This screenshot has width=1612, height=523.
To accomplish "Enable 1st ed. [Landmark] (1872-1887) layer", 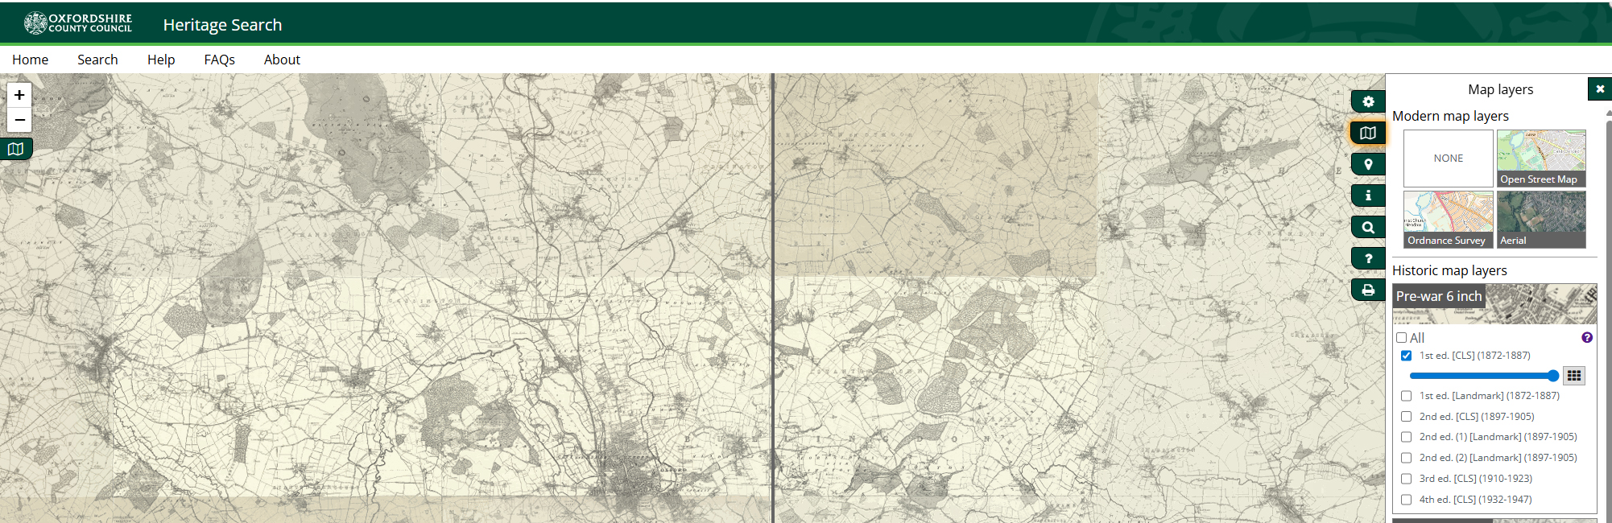I will tap(1406, 396).
